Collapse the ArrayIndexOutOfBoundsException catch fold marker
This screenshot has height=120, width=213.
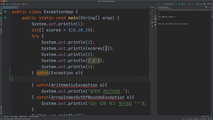click(11, 97)
